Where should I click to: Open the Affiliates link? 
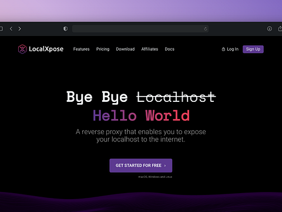tap(150, 49)
